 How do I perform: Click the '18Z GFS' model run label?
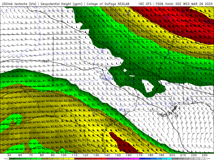click(x=145, y=4)
